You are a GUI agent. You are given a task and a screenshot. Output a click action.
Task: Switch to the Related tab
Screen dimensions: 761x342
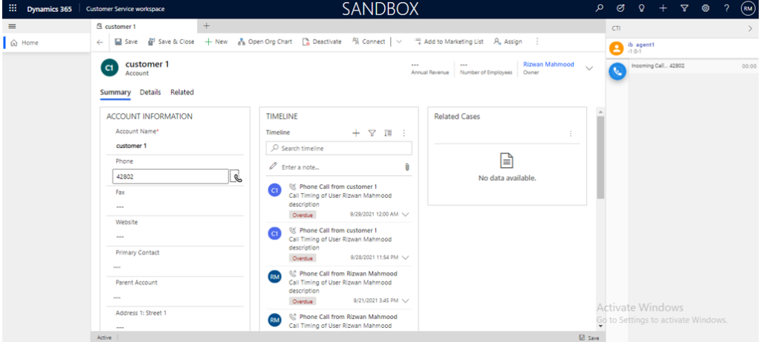182,92
